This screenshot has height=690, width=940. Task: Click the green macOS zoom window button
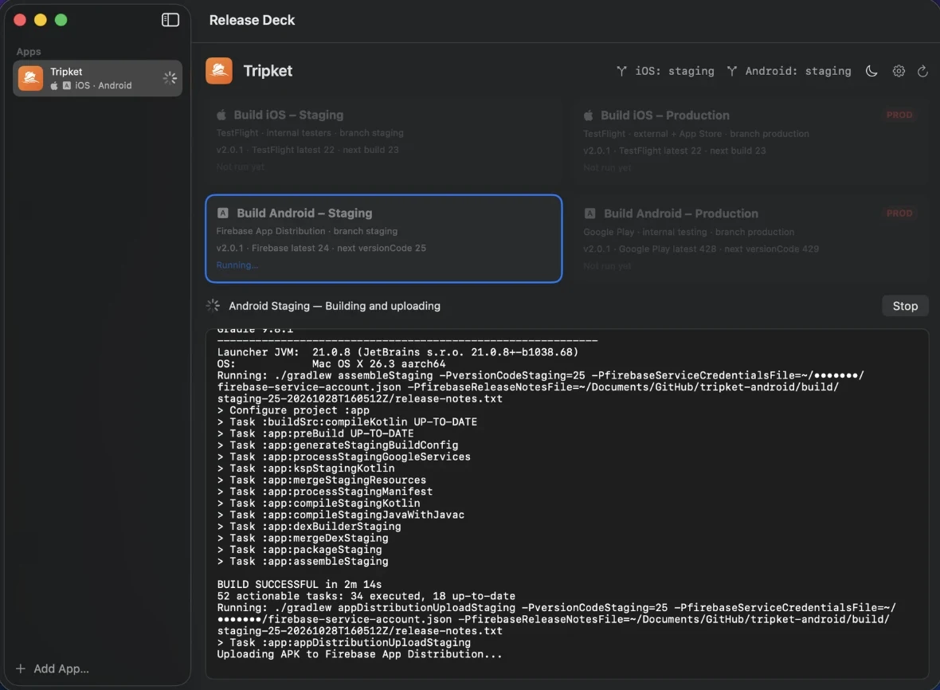coord(61,20)
